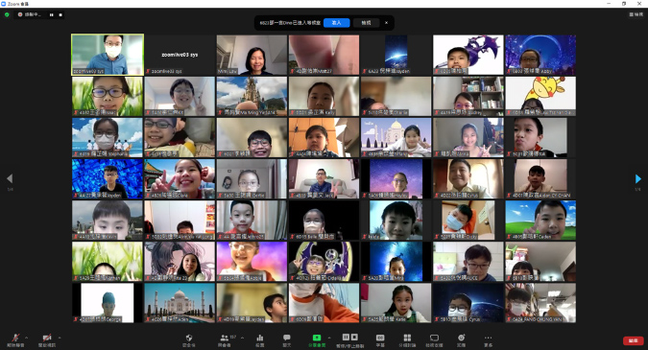Open the closed captions CC icon
This screenshot has width=648, height=350.
coord(380,338)
